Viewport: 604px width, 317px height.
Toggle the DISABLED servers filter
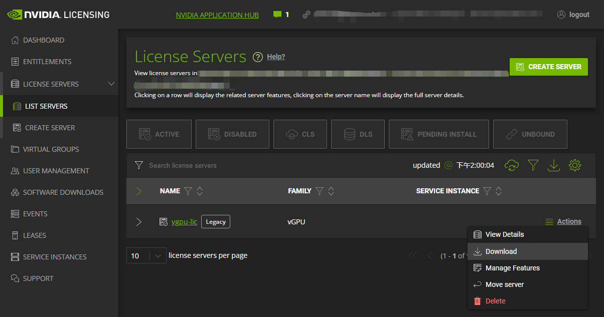(232, 134)
